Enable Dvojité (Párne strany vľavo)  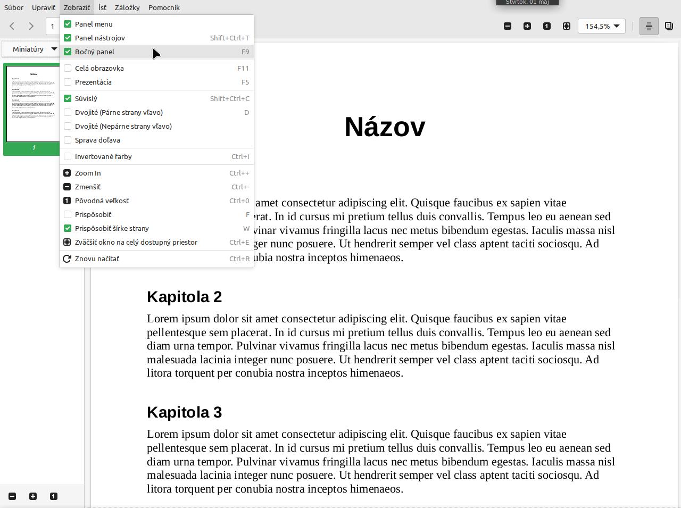(x=156, y=112)
